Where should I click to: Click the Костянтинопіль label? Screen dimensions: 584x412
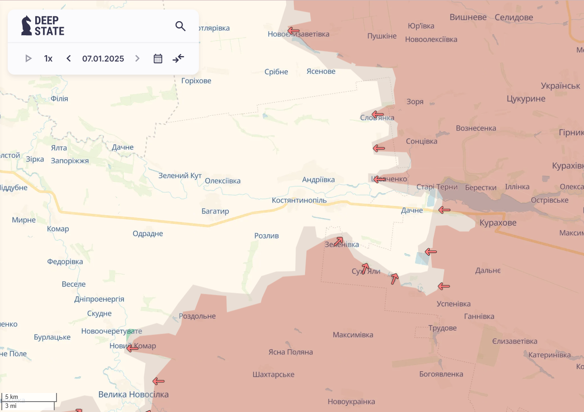pyautogui.click(x=299, y=200)
